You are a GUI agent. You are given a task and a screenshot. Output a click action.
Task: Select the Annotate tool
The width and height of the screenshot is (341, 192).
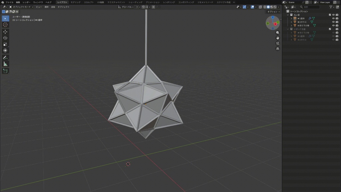(5, 58)
